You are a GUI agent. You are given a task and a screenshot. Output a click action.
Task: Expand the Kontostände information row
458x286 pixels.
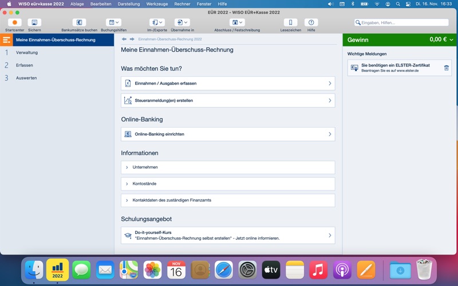228,184
